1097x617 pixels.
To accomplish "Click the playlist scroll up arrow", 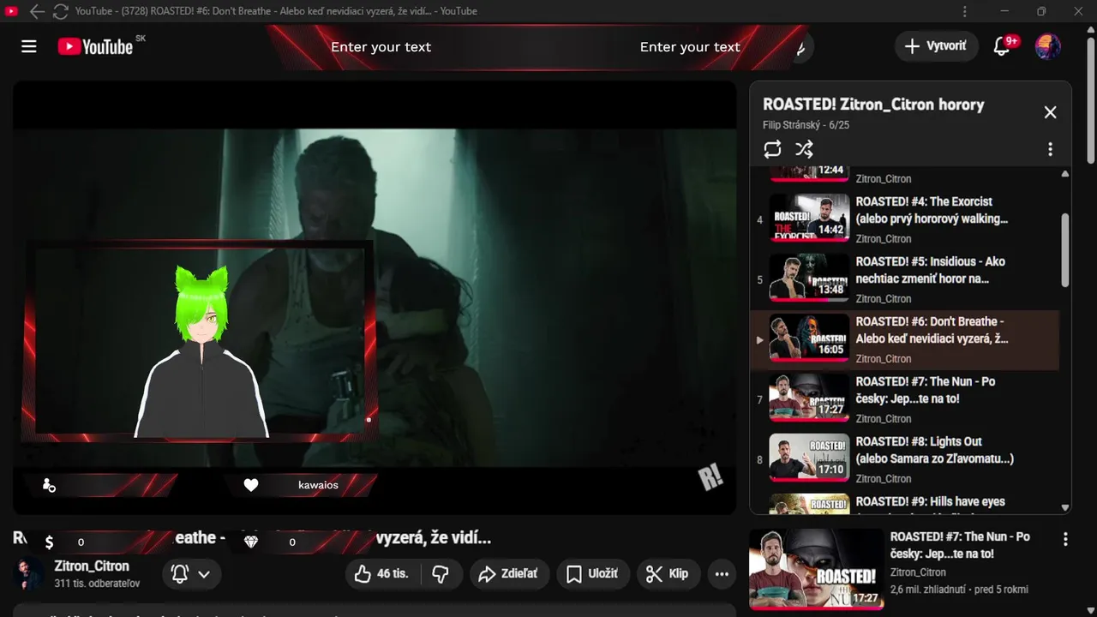I will pyautogui.click(x=1065, y=173).
